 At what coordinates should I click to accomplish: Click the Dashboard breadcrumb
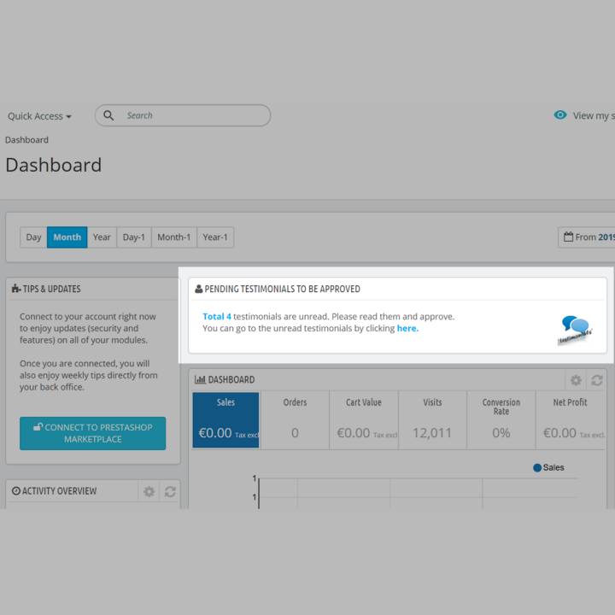[26, 140]
